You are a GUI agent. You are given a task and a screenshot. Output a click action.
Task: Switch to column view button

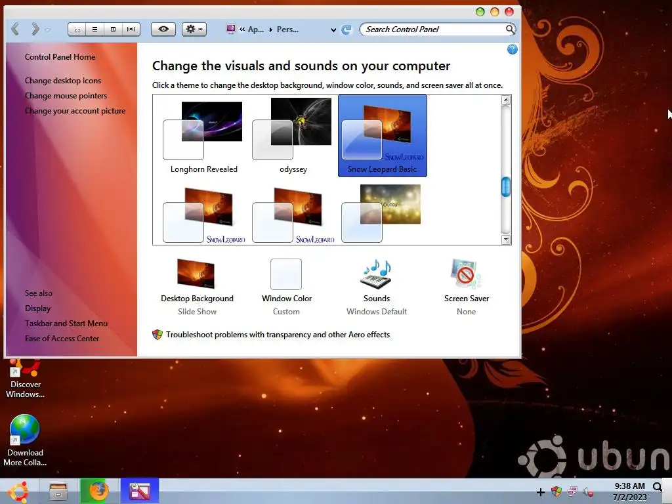pyautogui.click(x=113, y=29)
